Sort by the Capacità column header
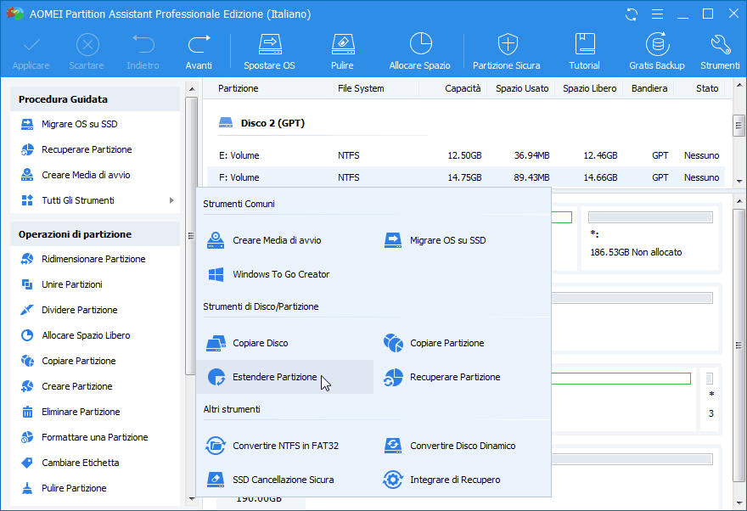Viewport: 747px width, 511px height. click(463, 88)
